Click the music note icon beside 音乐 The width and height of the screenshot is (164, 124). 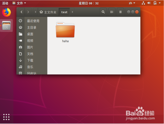coord(20,67)
